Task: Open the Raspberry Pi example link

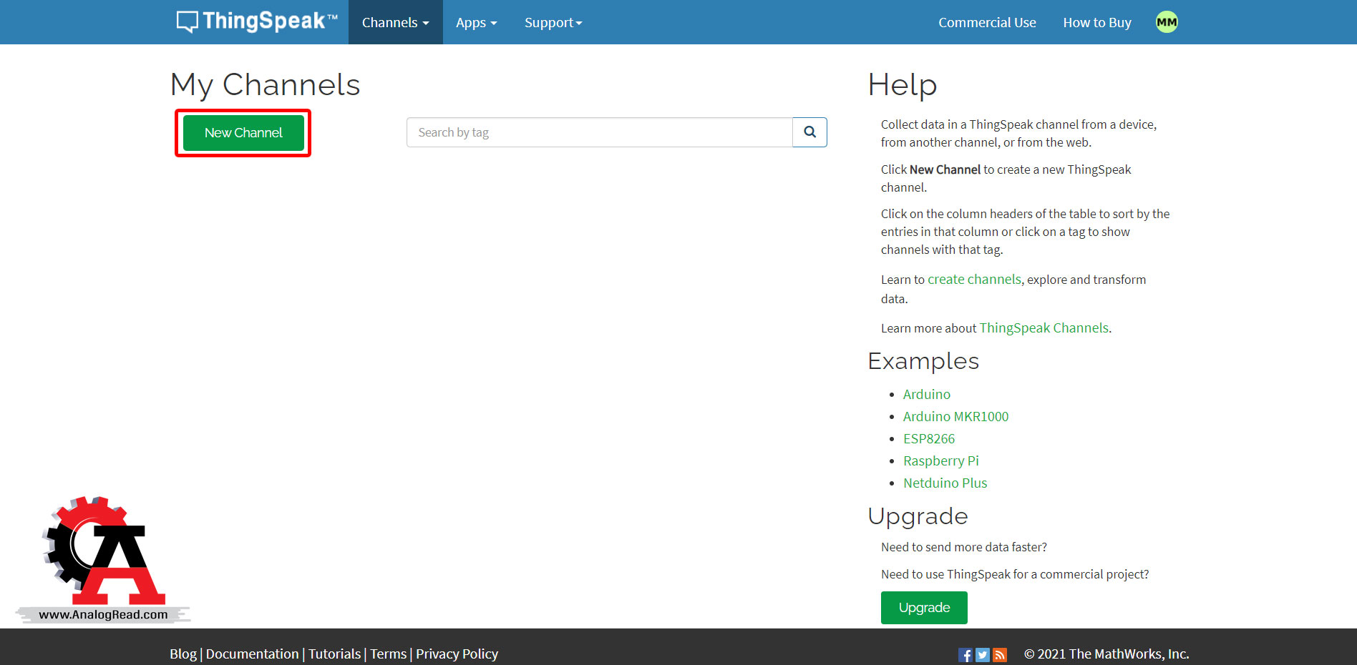Action: point(941,461)
